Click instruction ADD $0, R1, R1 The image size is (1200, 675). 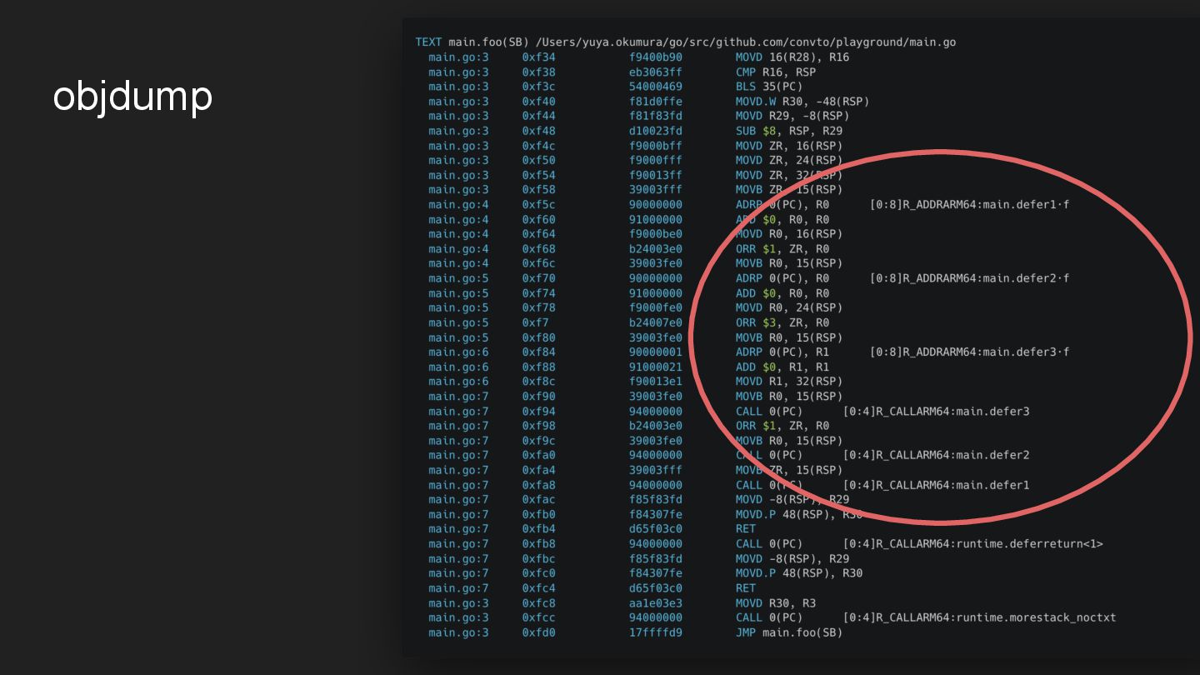[782, 367]
